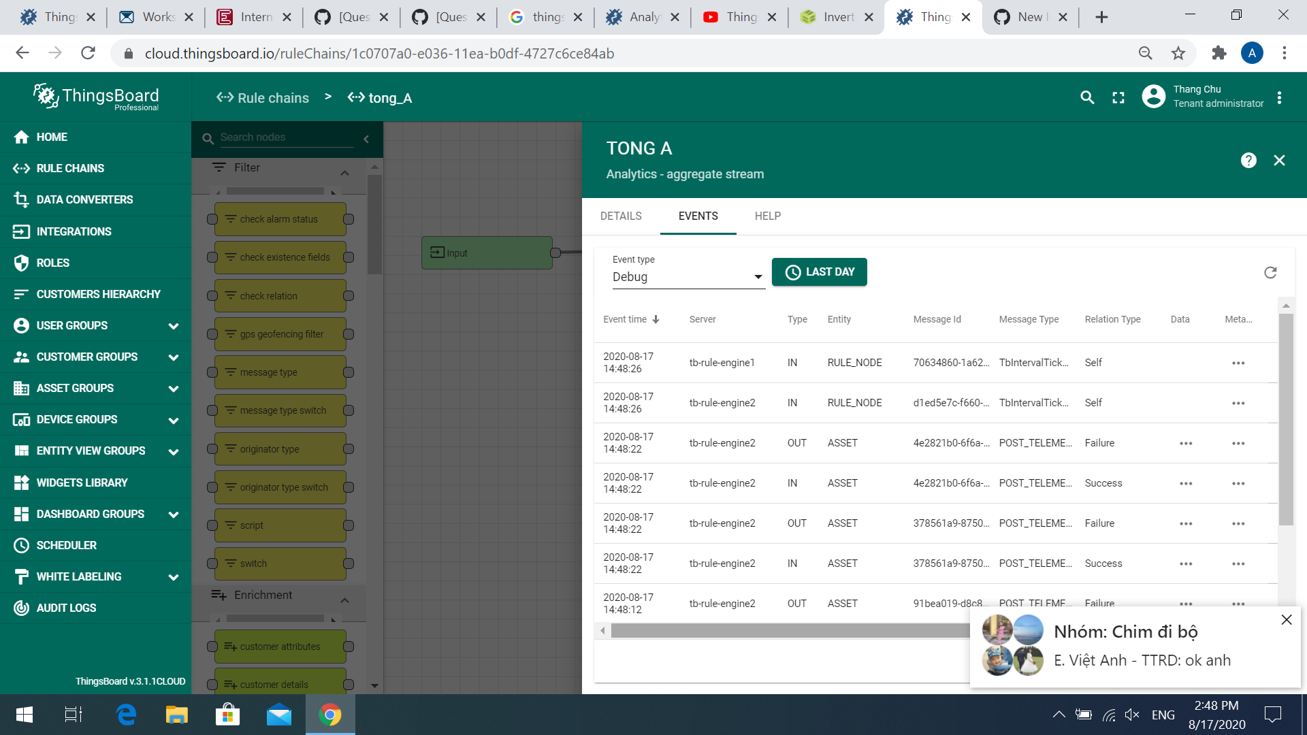Open Chrome from the taskbar

tap(330, 715)
